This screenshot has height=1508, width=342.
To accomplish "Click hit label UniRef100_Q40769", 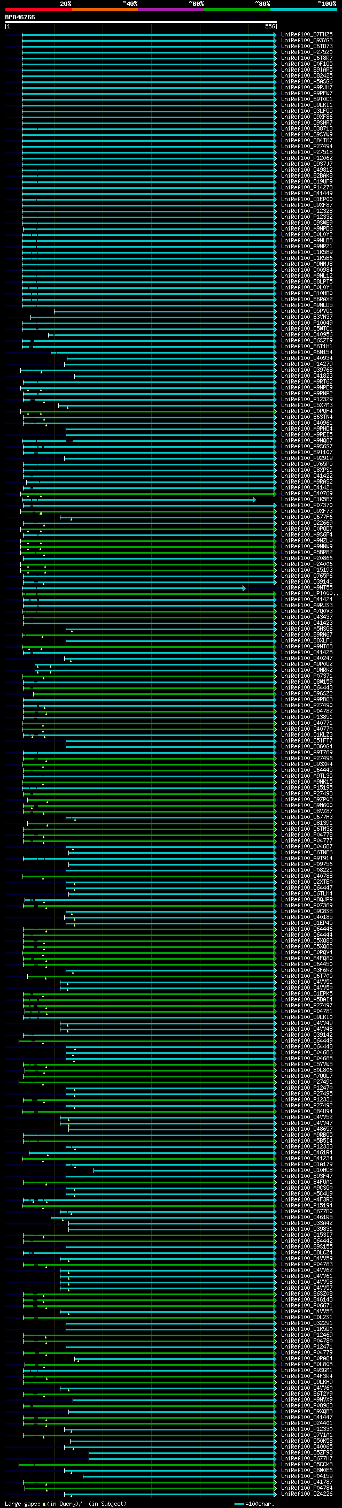I will click(x=307, y=494).
